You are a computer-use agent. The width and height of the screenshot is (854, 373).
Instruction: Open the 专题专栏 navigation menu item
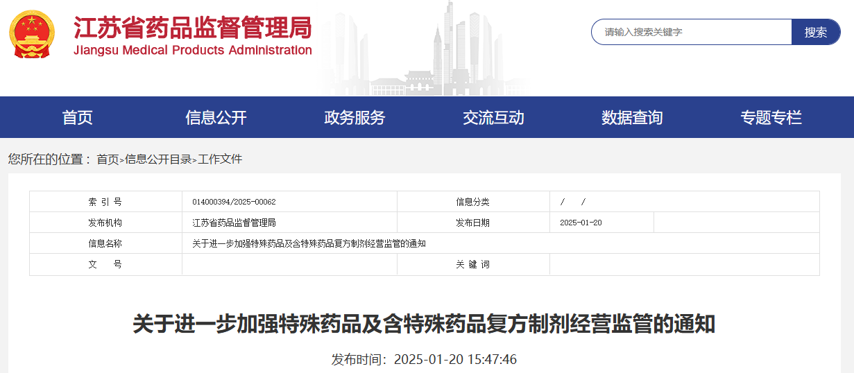771,117
